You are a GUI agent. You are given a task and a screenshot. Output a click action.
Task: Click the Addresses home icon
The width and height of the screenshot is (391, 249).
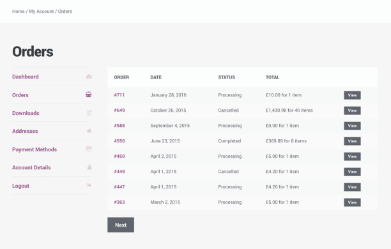pos(89,131)
